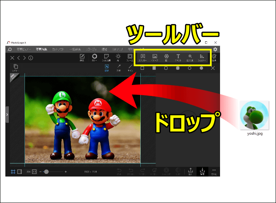
Task: Select the 矢印 (Arrow) drawing tool
Action: coord(118,68)
